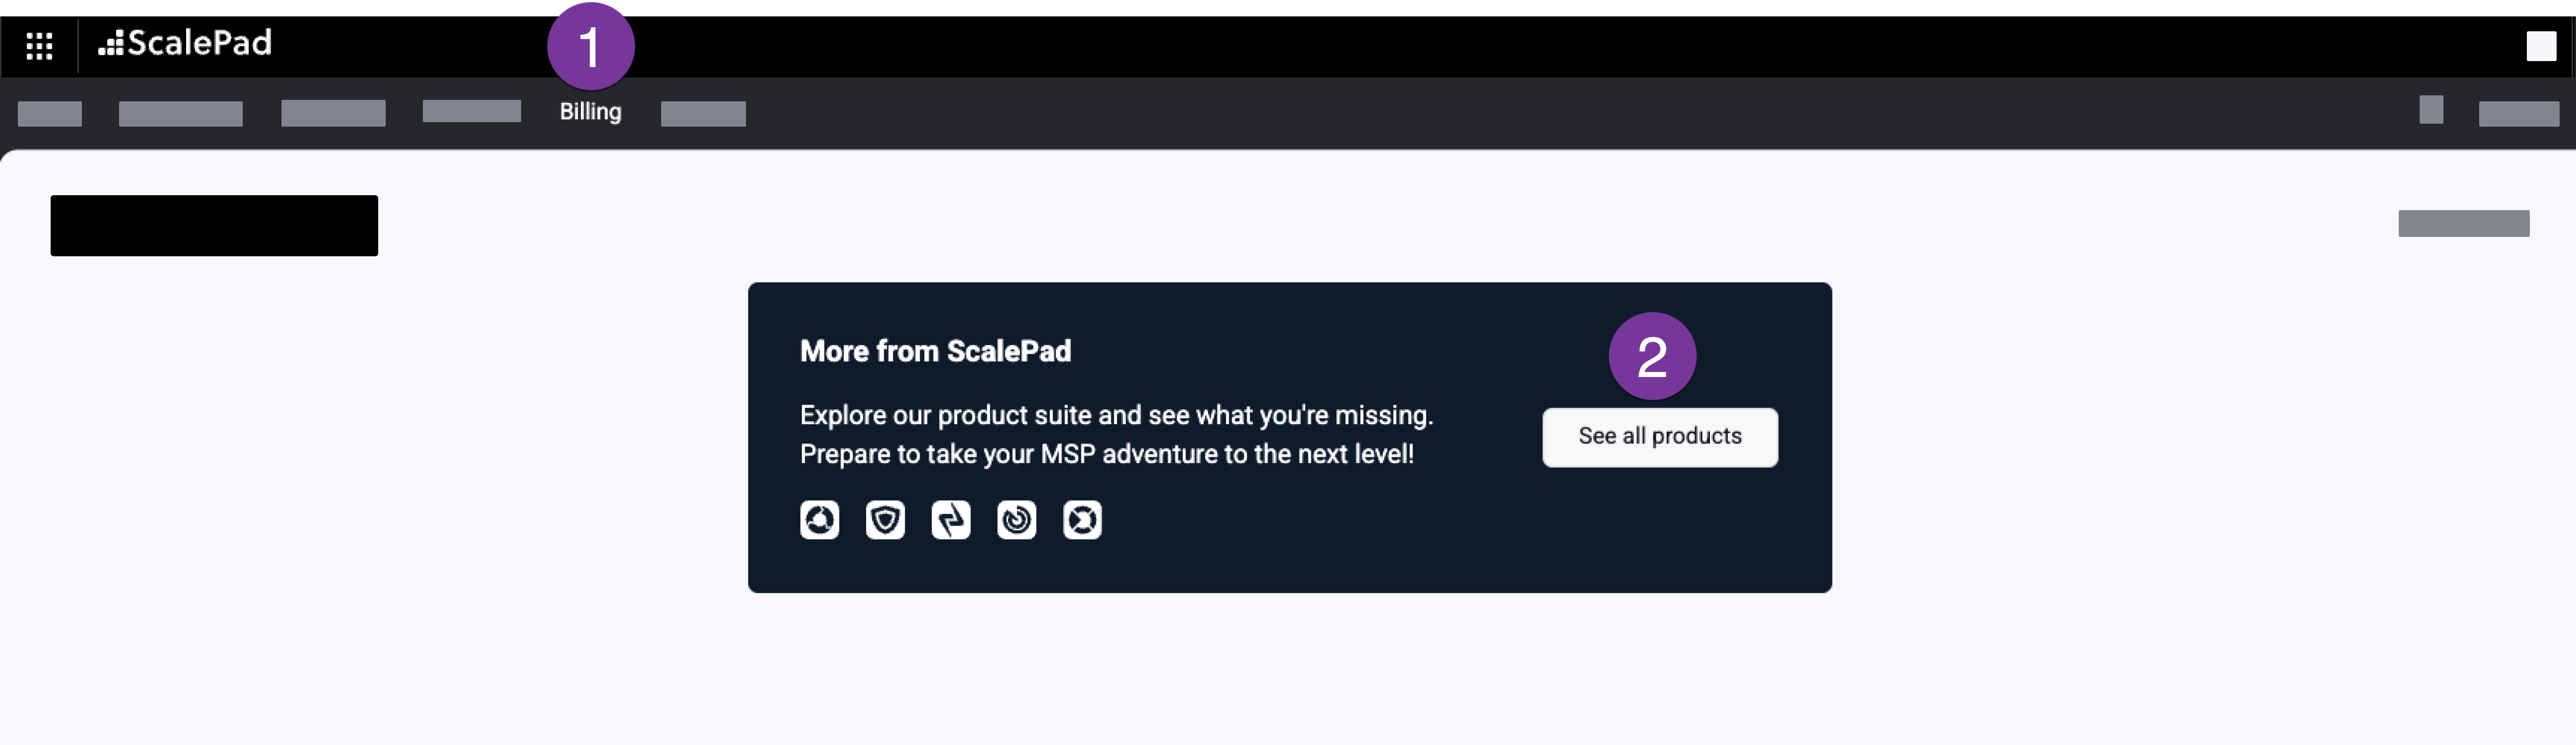Screen dimensions: 2576x745
Task: Open the tab immediately before Billing
Action: [x=471, y=111]
